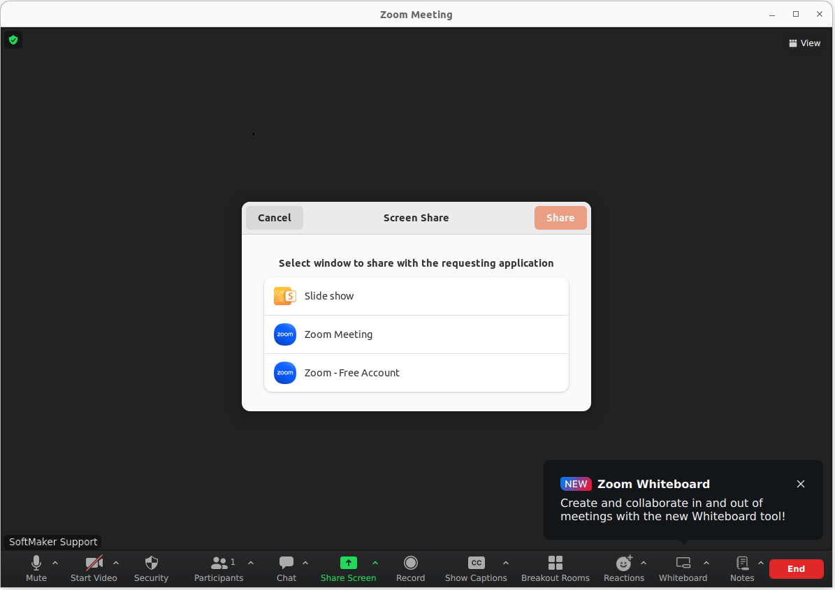Image resolution: width=835 pixels, height=590 pixels.
Task: Expand the arrow beside Notes
Action: pyautogui.click(x=761, y=563)
